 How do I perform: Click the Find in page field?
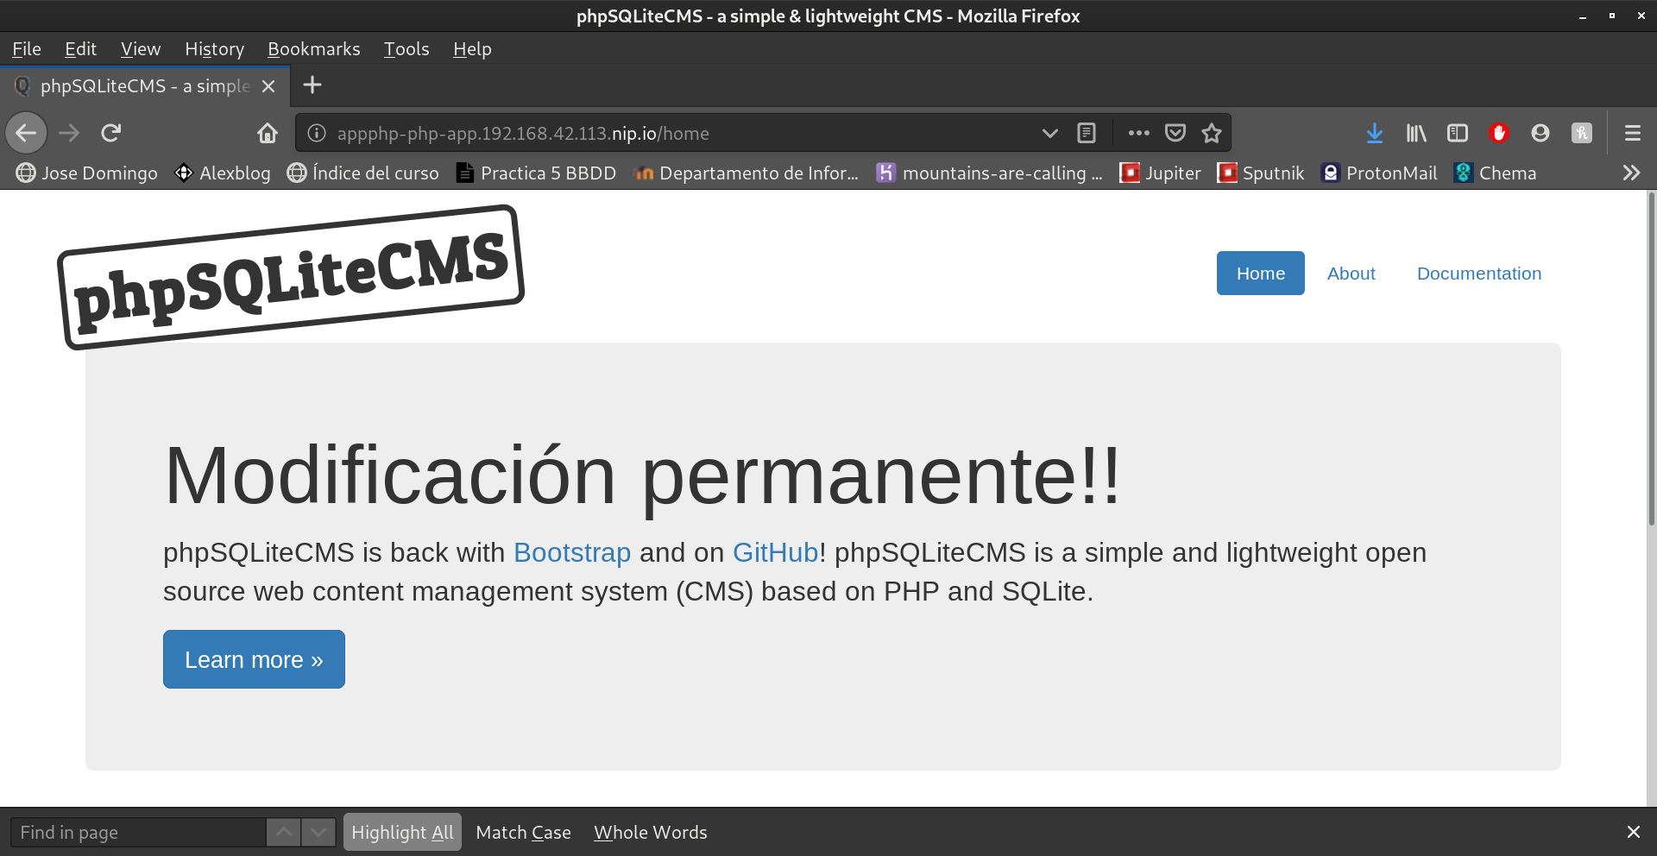(x=138, y=832)
